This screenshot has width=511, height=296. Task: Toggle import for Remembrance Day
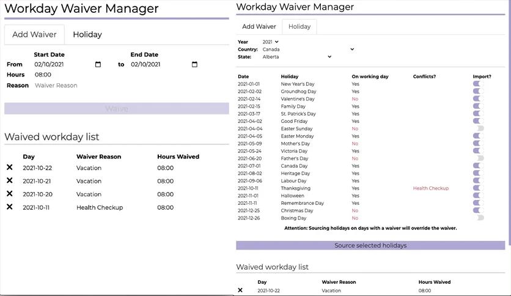(479, 203)
